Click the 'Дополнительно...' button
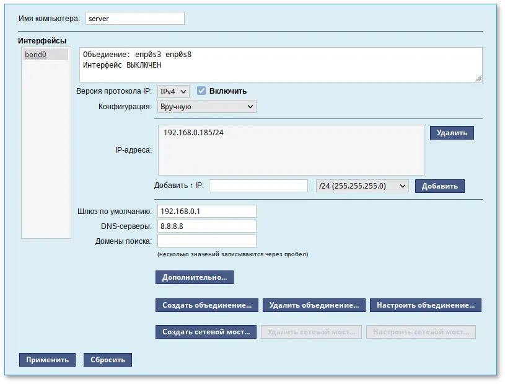Viewport: 505px width, 384px height. click(194, 277)
